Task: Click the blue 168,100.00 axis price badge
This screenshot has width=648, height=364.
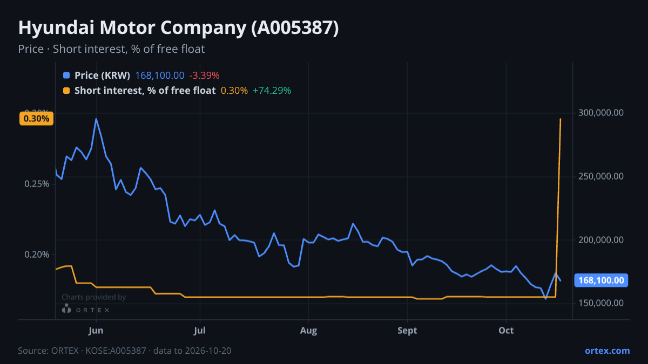Action: pyautogui.click(x=601, y=280)
